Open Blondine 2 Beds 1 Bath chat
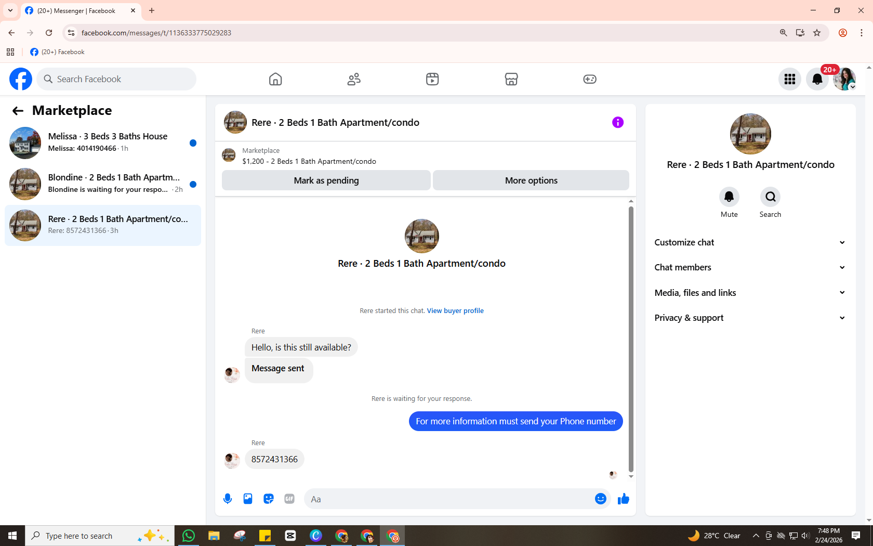 pyautogui.click(x=103, y=184)
